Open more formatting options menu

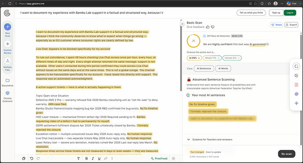pyautogui.click(x=112, y=158)
